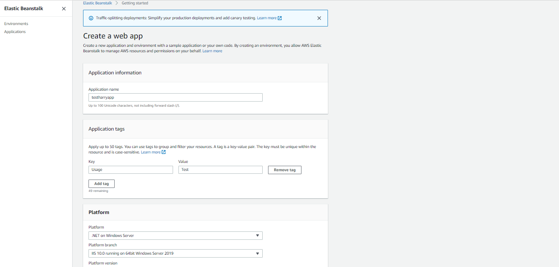Click the tag Key field containing Usage
This screenshot has height=267, width=559.
131,170
